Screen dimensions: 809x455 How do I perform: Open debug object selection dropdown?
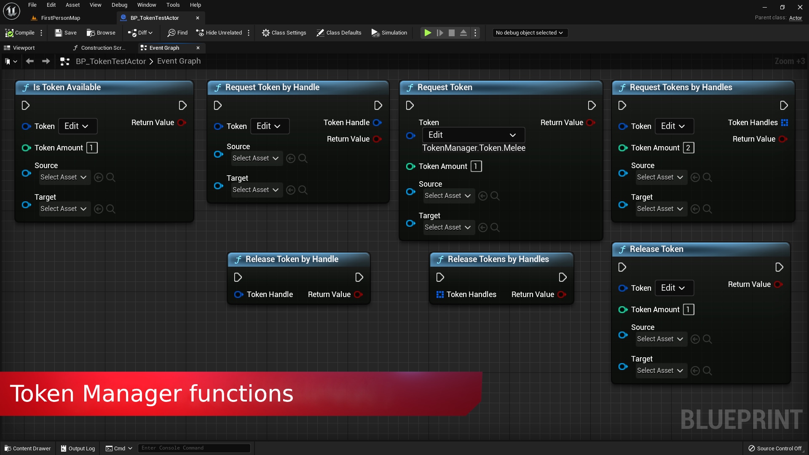point(530,33)
